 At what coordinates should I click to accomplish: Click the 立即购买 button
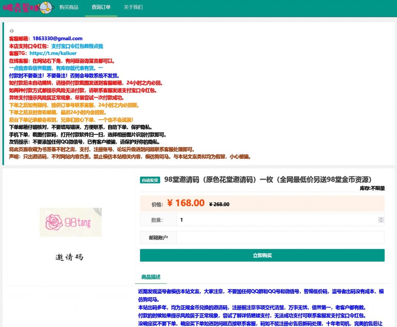click(262, 255)
